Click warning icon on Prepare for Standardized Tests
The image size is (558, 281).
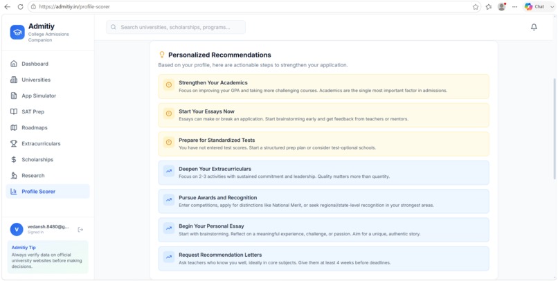coord(169,142)
